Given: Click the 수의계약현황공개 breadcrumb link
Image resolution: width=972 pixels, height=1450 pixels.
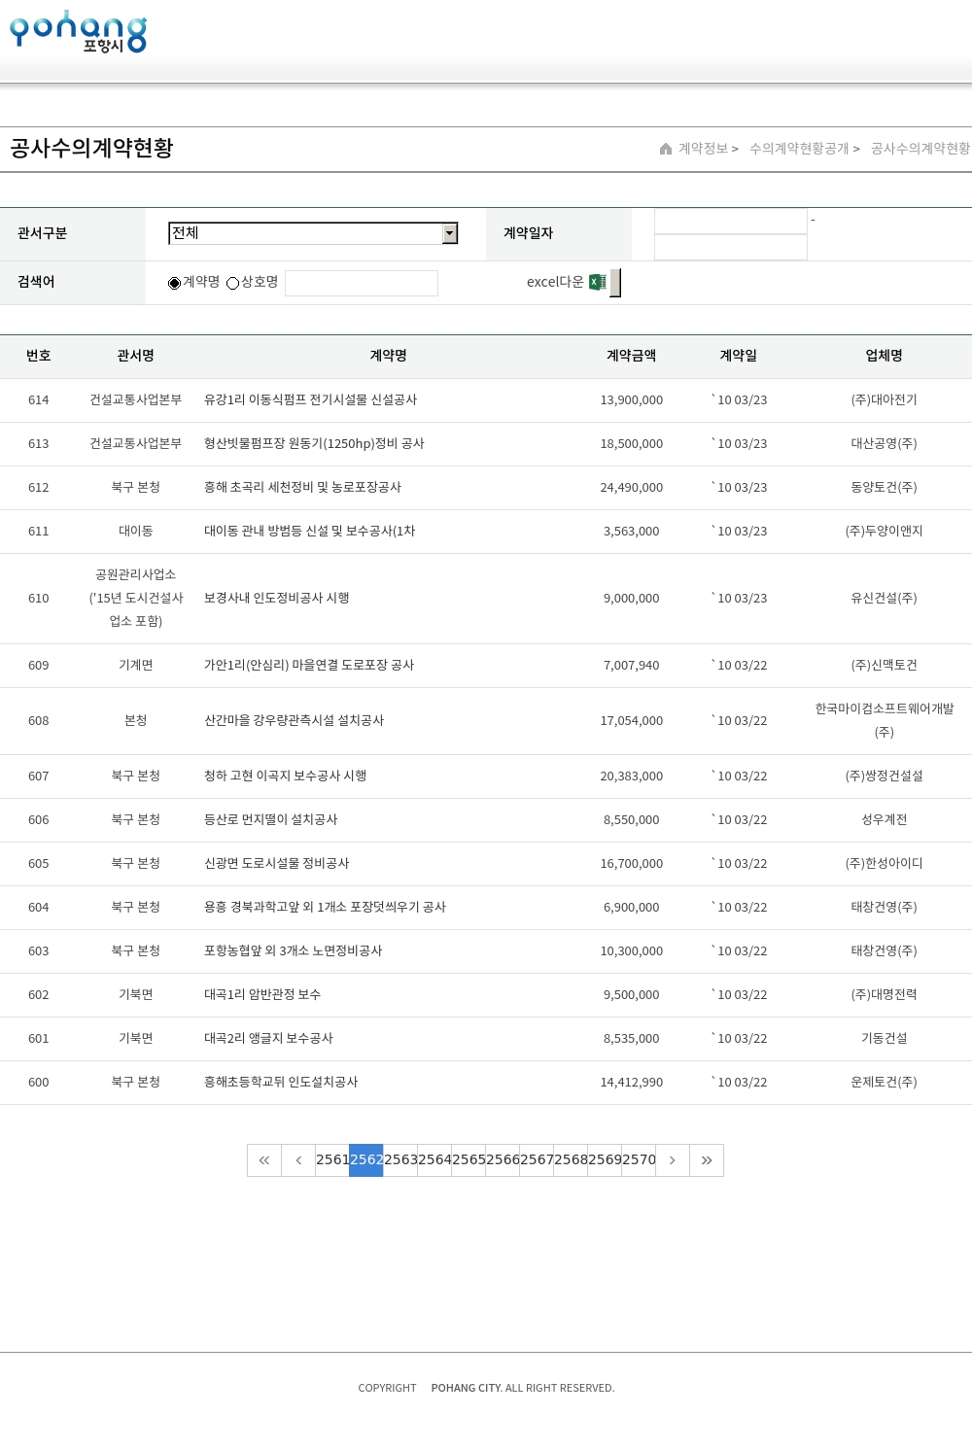Looking at the screenshot, I should click(799, 149).
